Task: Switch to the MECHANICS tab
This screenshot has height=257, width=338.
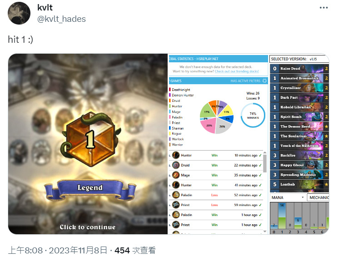Action: (318, 197)
